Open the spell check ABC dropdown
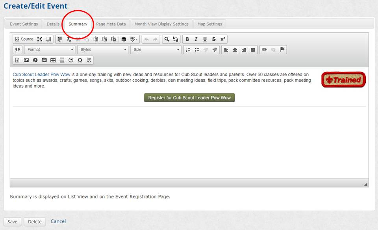Image resolution: width=378 pixels, height=230 pixels. [x=134, y=39]
